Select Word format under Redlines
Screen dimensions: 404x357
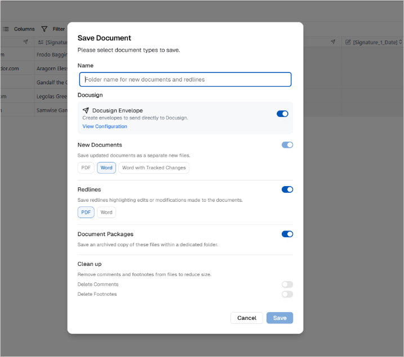(106, 213)
